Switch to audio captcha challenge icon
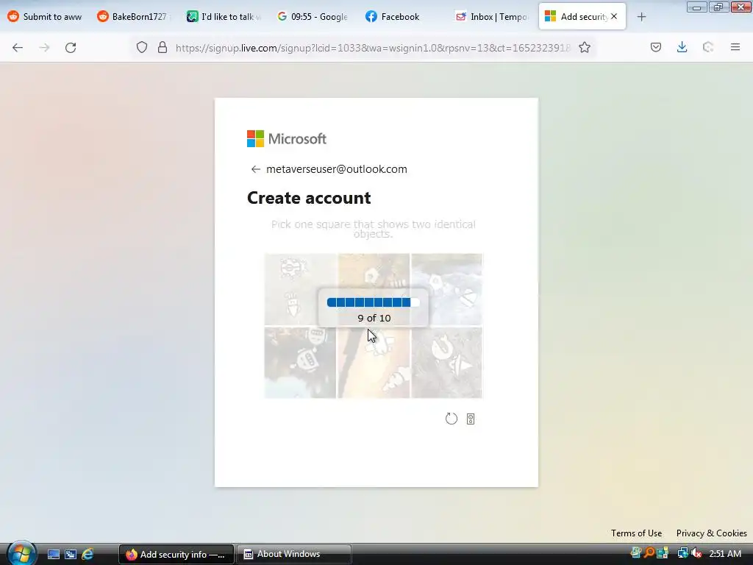 (471, 419)
